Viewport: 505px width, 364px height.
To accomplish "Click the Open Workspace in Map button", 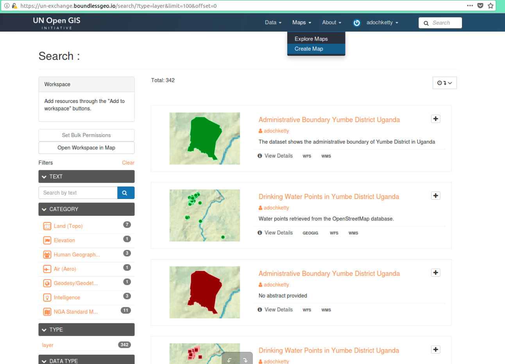I will (x=86, y=148).
